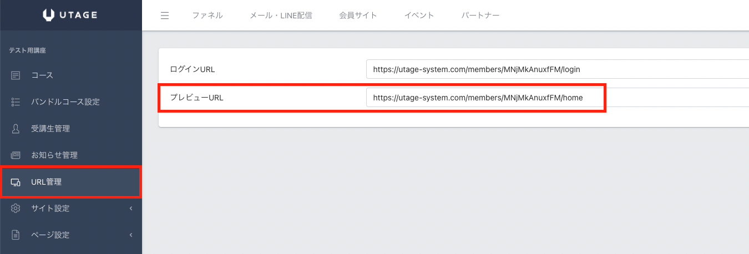Toggle the hamburger menu icon
The width and height of the screenshot is (749, 254).
coord(164,16)
